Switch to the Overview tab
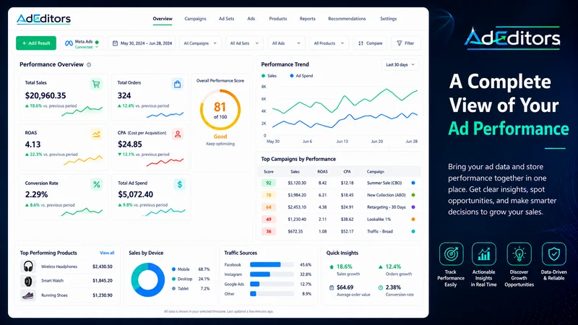Viewport: 578px width, 325px height. click(x=163, y=19)
